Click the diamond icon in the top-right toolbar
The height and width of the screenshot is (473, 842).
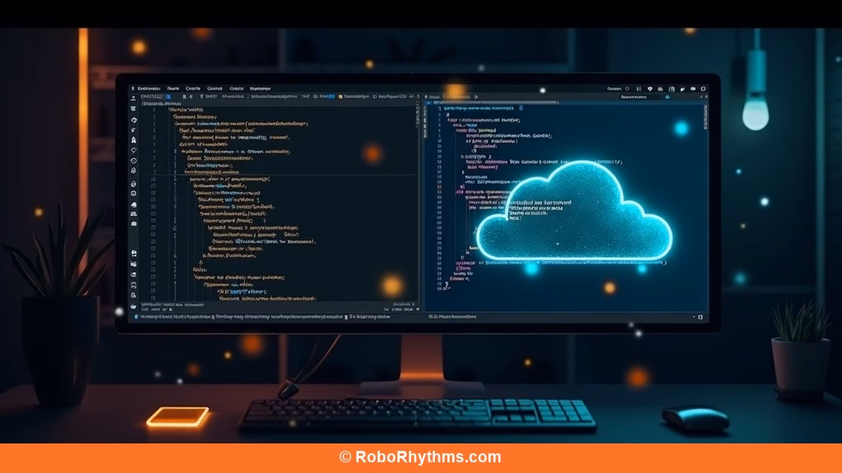pos(650,88)
